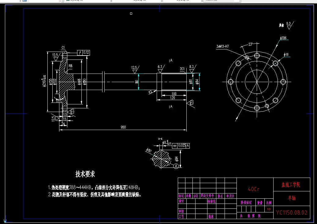Image resolution: width=317 pixels, height=224 pixels.
Task: Select the 技术要求 heading
Action: click(85, 174)
